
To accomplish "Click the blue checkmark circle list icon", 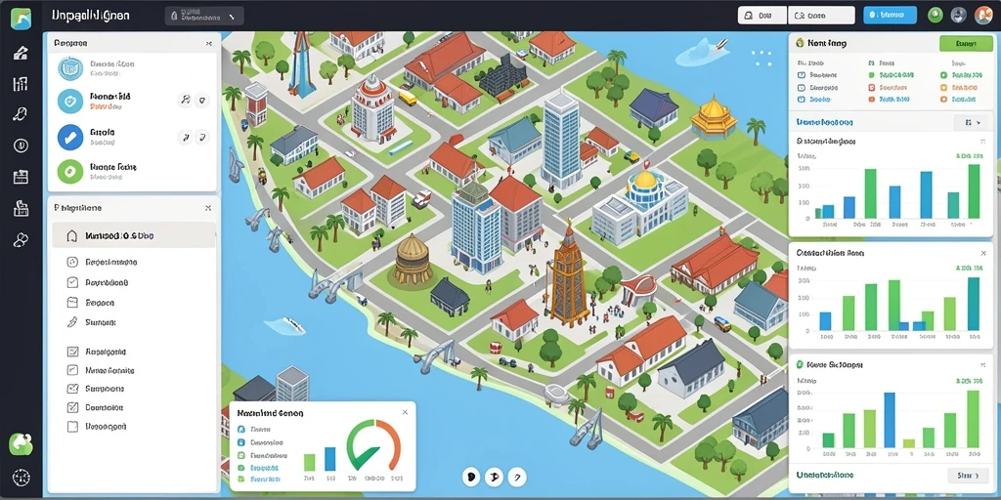I will click(70, 137).
